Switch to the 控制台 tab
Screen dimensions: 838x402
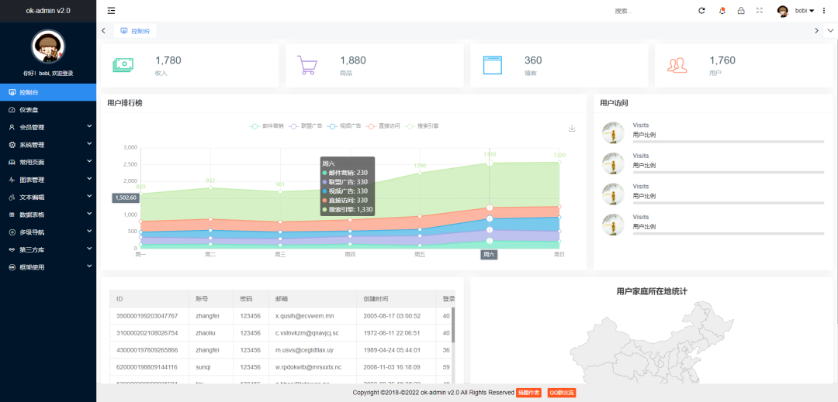click(x=136, y=31)
